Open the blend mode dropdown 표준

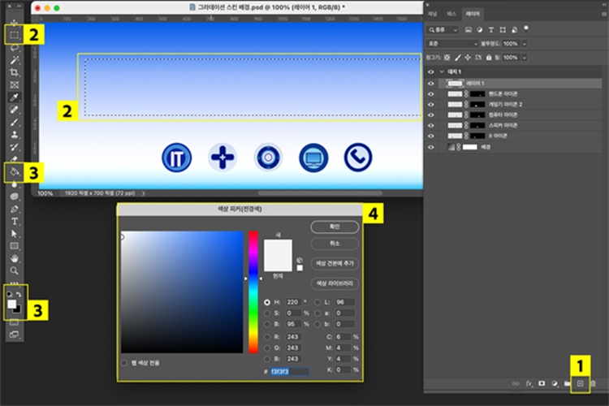453,43
